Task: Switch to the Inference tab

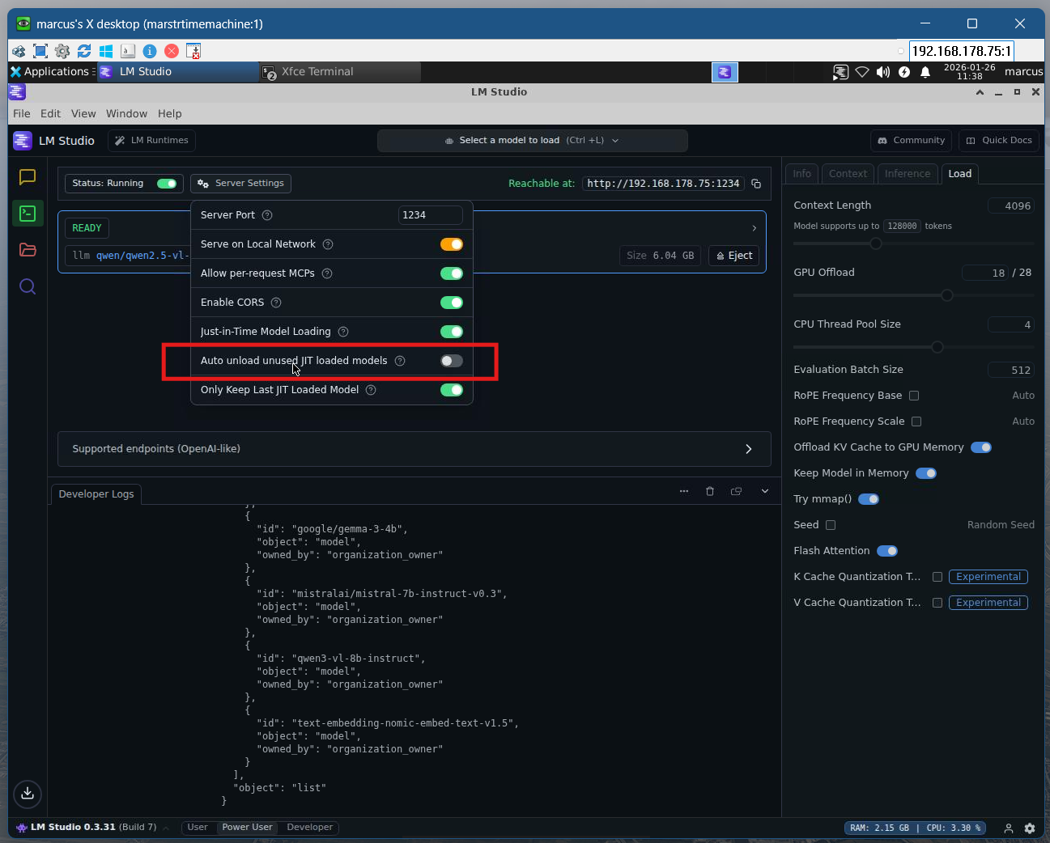Action: tap(907, 174)
